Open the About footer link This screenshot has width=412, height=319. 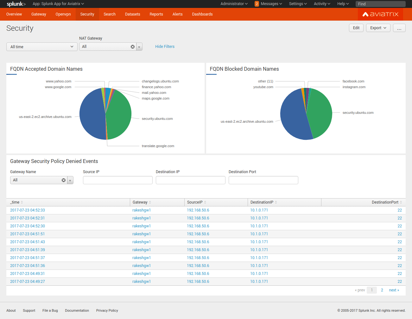11,310
